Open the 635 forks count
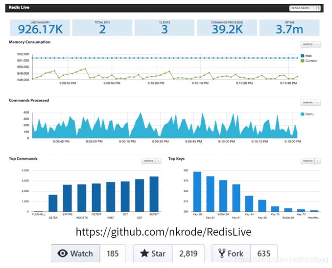 coord(264,253)
